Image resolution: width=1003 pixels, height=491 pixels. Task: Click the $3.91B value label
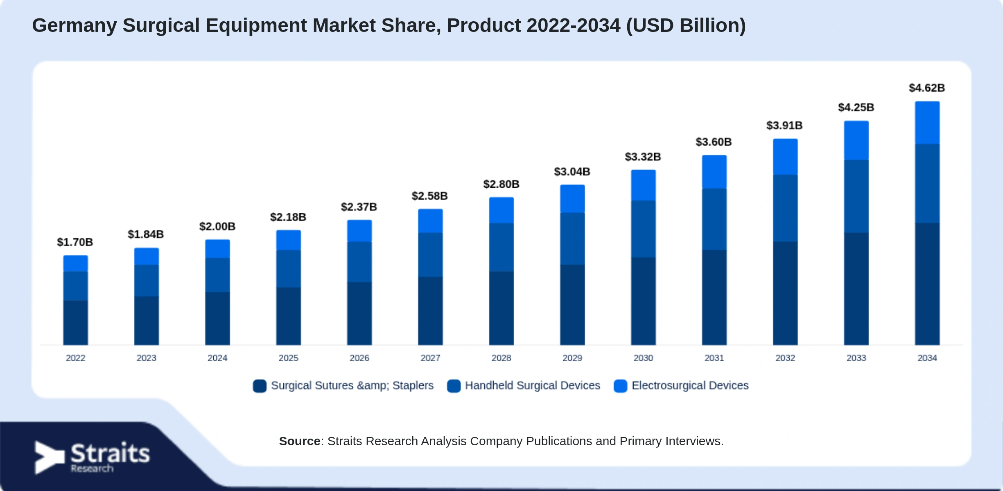pos(785,126)
